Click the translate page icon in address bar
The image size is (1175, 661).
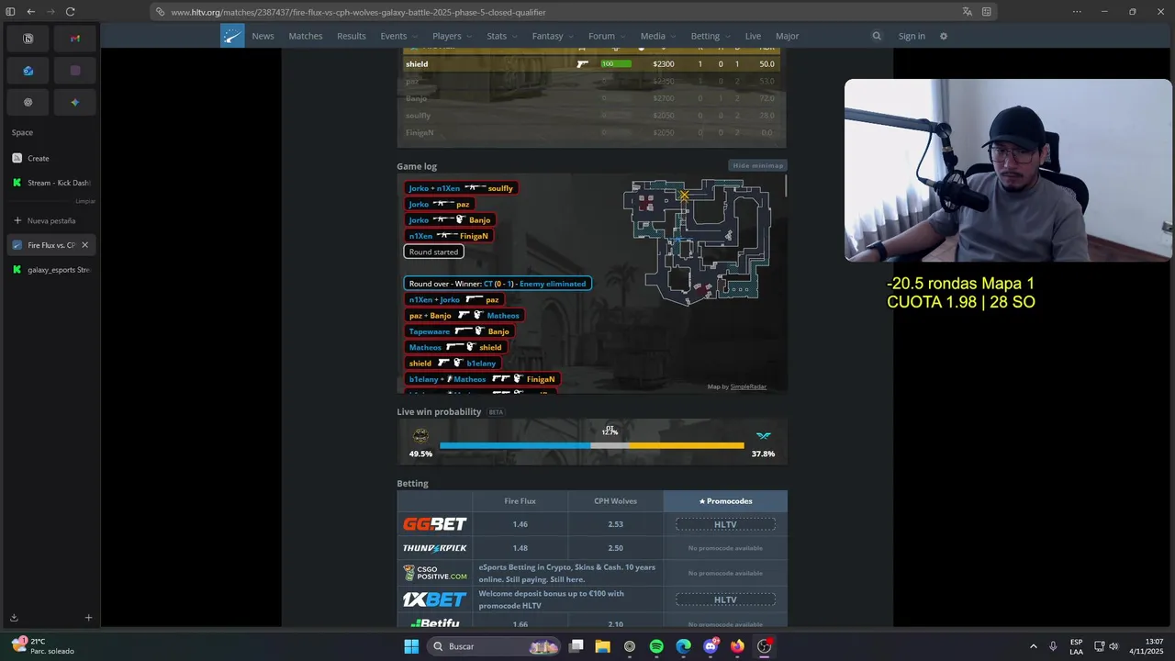point(967,12)
